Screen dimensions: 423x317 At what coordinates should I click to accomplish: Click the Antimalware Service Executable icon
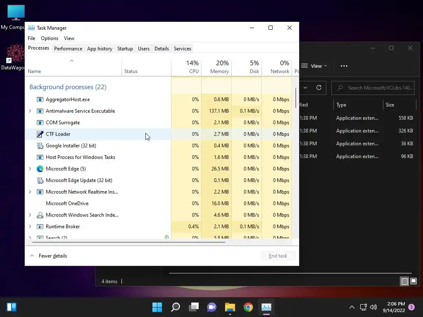pos(40,111)
